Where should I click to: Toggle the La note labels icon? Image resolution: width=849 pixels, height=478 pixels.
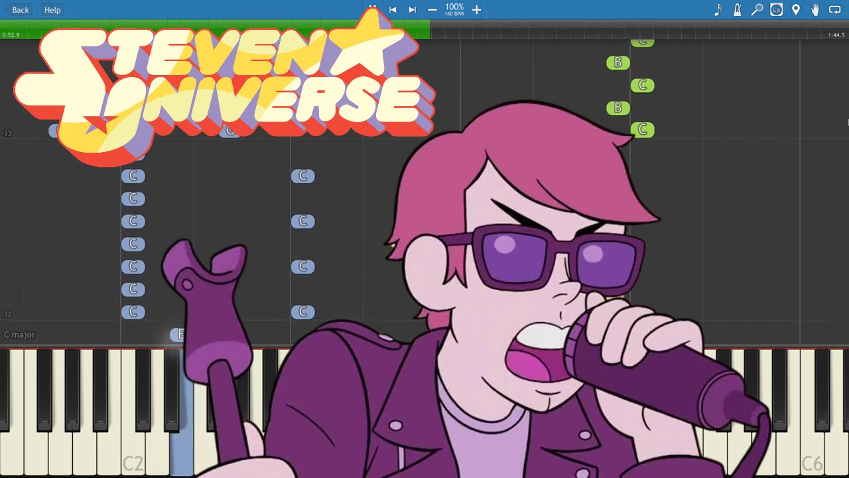pos(776,10)
